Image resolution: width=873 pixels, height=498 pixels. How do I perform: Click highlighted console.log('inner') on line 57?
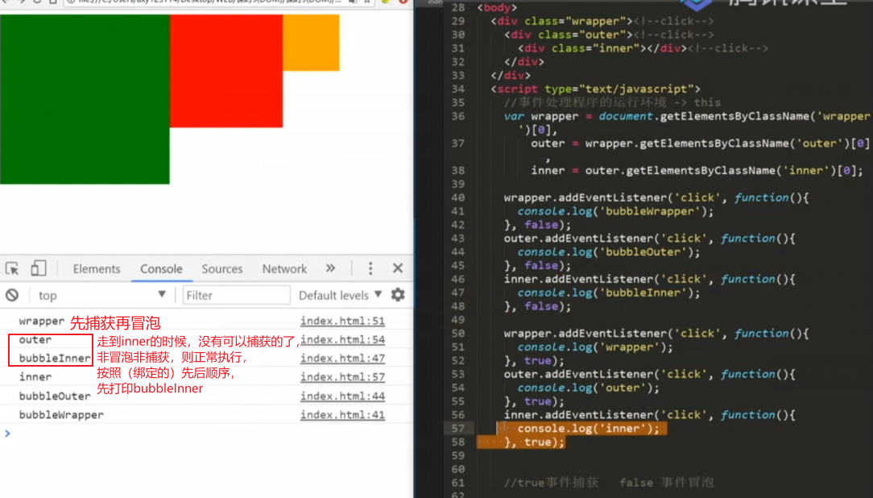coord(589,429)
